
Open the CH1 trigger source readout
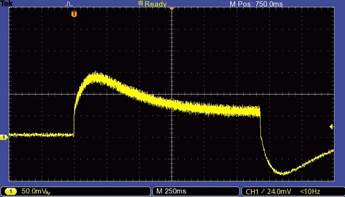point(252,191)
